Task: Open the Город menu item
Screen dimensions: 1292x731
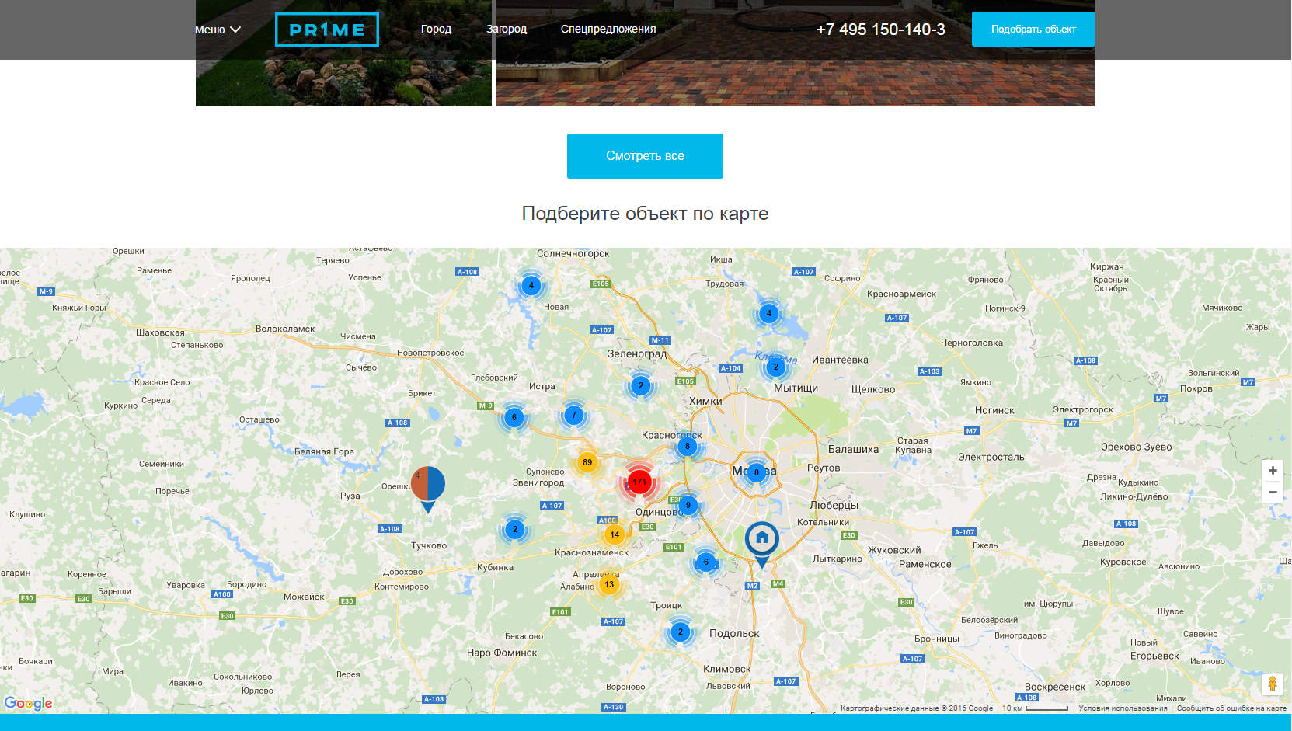Action: 436,29
